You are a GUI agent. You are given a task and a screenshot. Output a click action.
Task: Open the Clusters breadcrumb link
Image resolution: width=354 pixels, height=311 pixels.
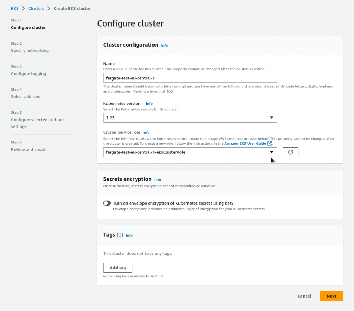coord(36,8)
